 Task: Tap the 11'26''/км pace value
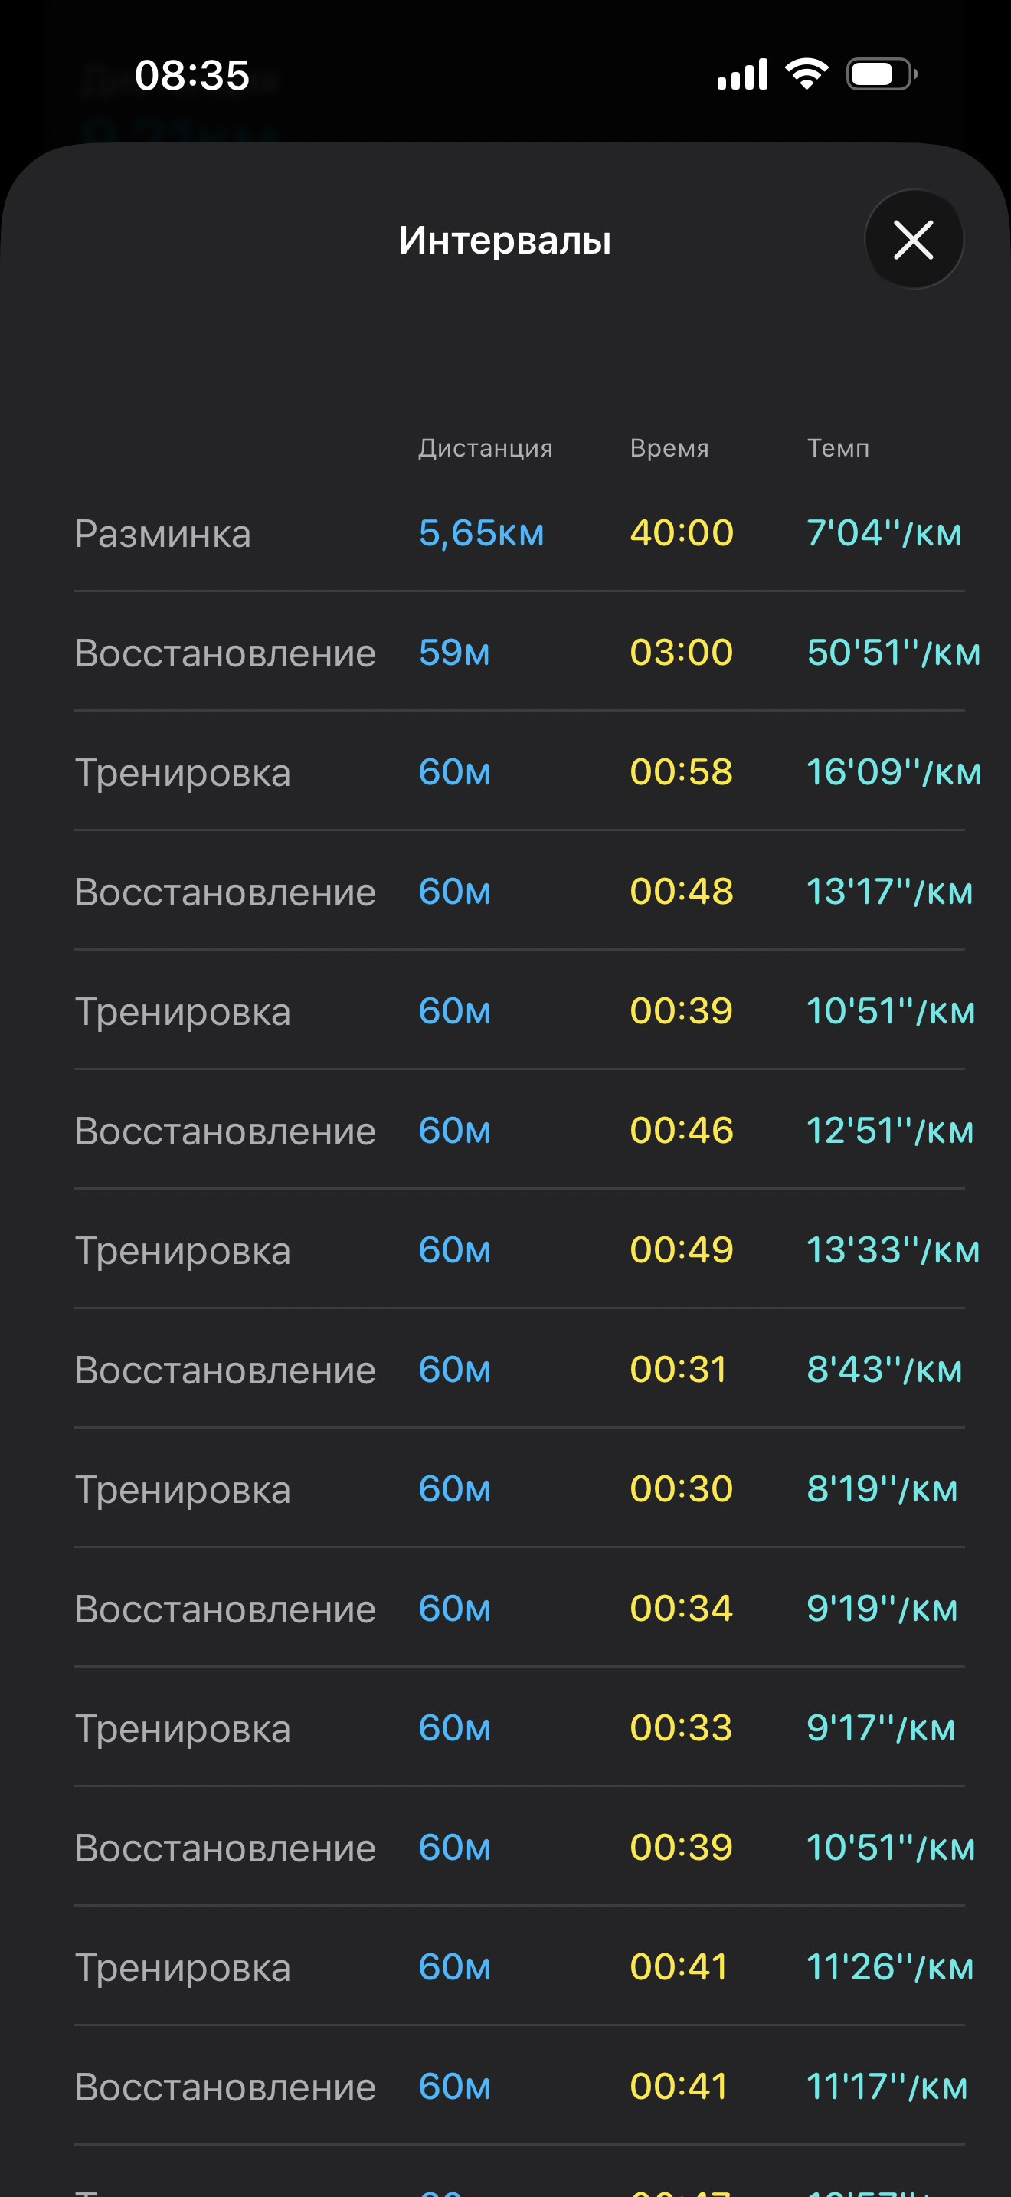(x=890, y=1966)
